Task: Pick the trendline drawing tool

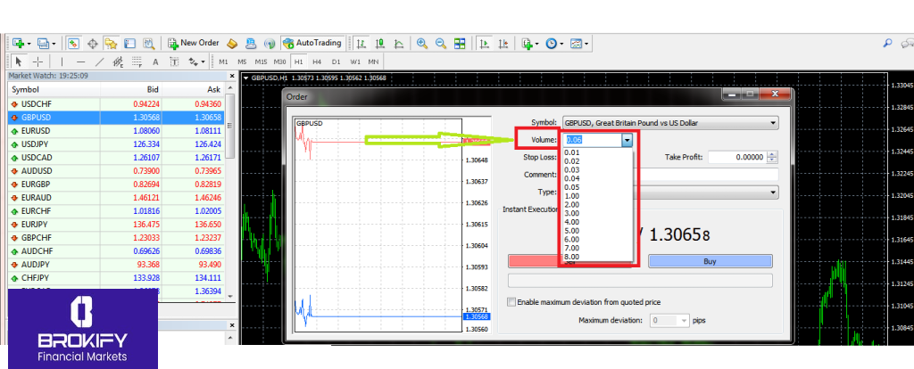Action: coord(99,61)
